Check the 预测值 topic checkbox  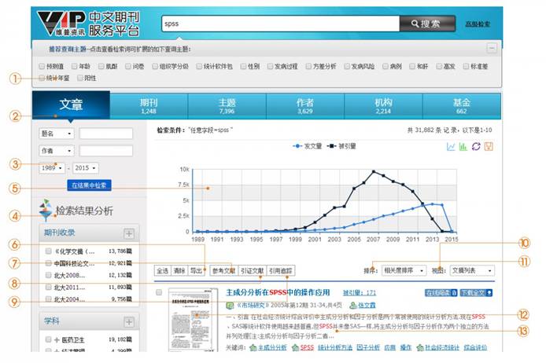(x=41, y=66)
